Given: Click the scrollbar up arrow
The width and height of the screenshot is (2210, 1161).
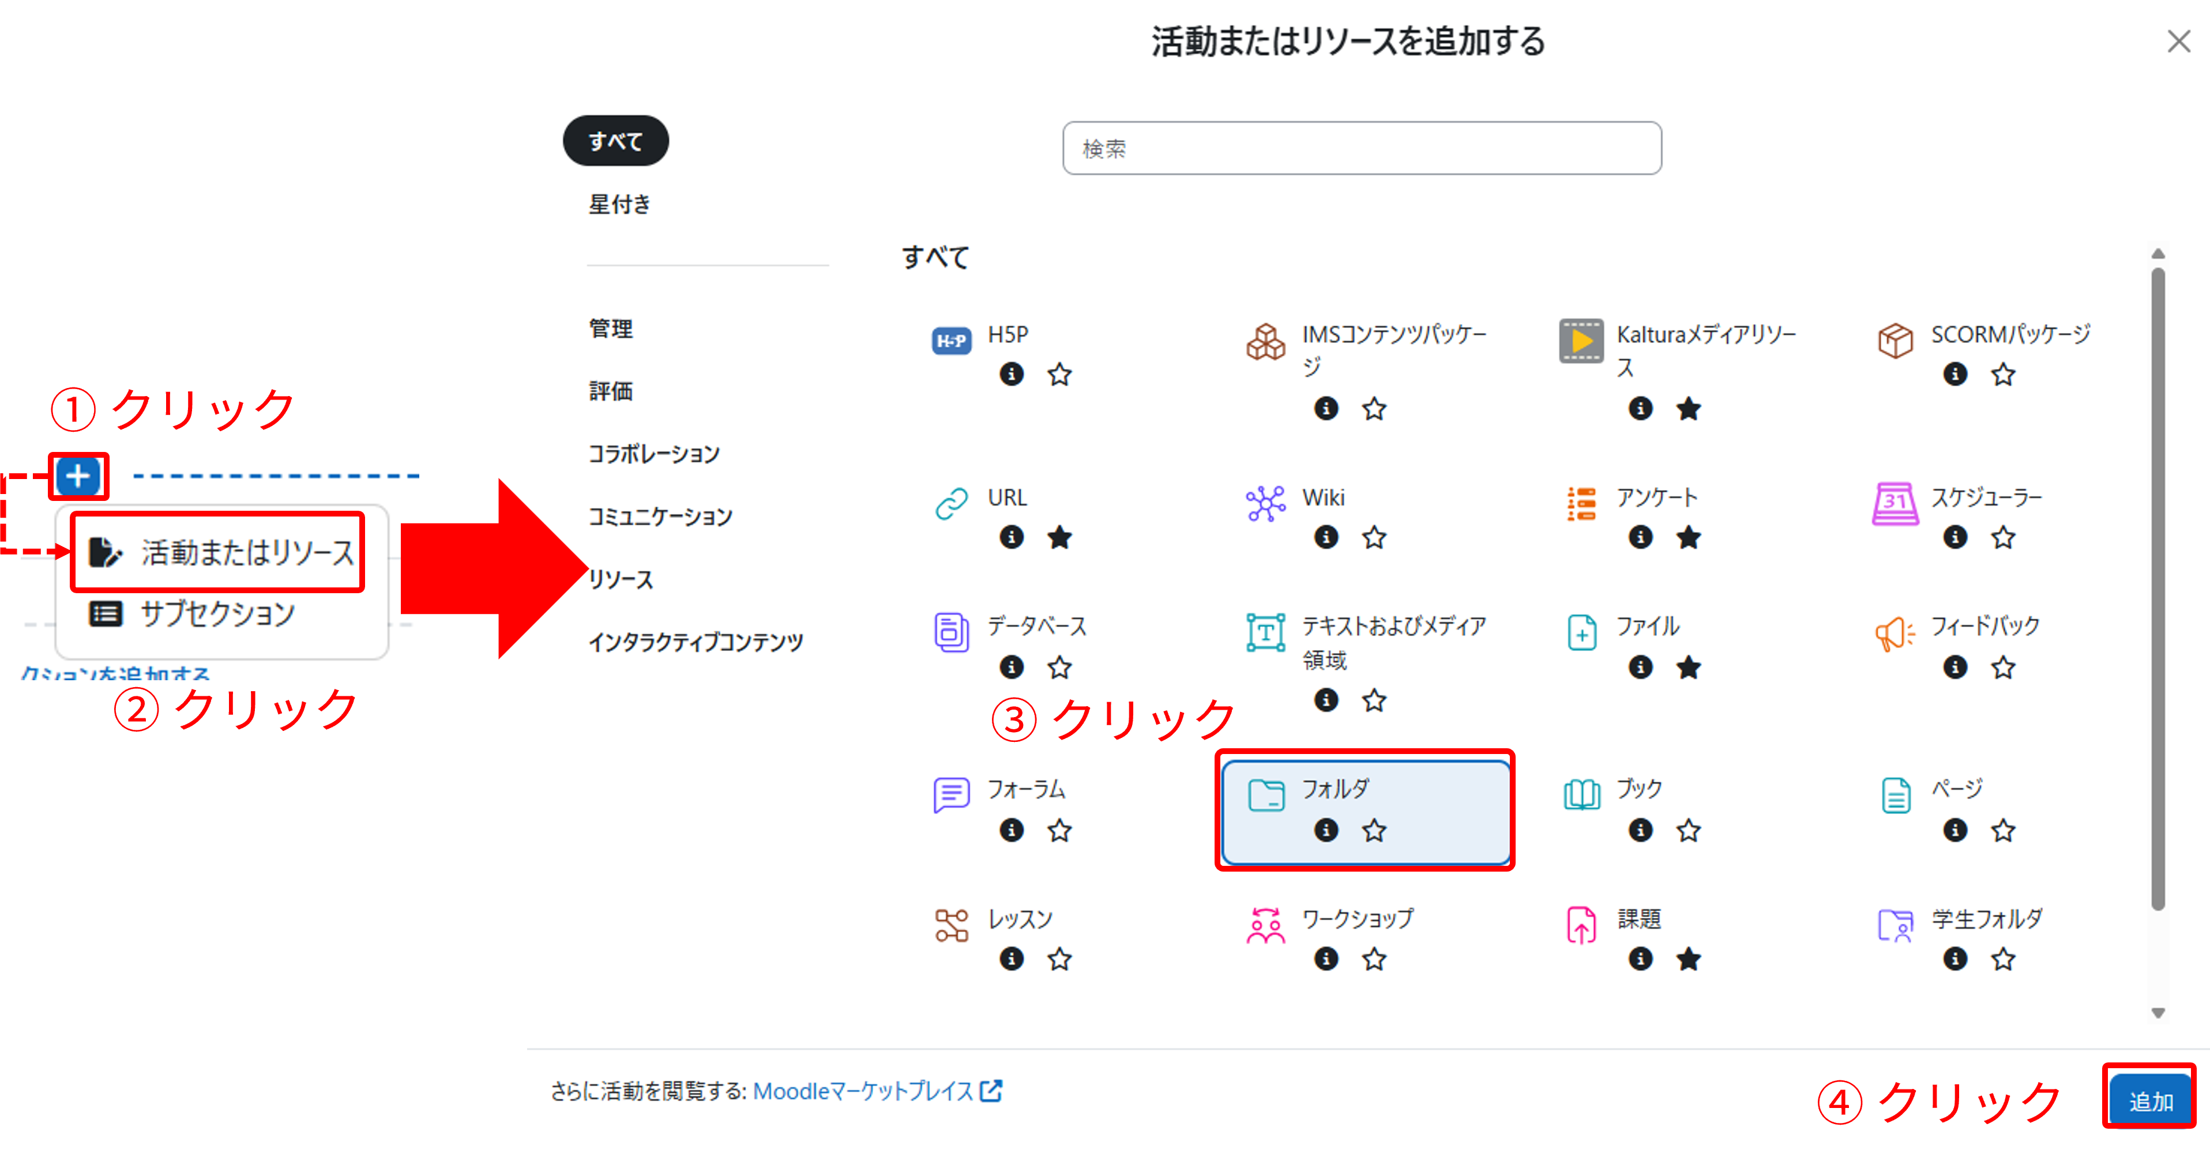Looking at the screenshot, I should [2158, 254].
